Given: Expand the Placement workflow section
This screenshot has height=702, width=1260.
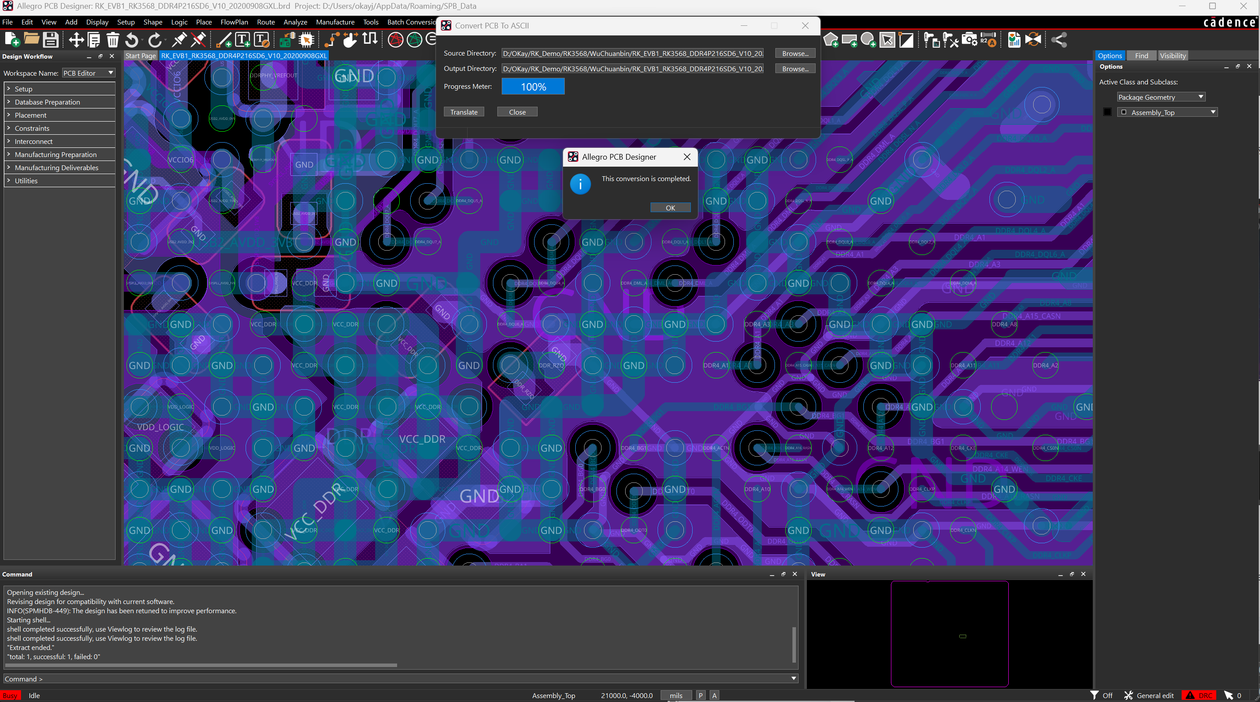Looking at the screenshot, I should (x=60, y=115).
